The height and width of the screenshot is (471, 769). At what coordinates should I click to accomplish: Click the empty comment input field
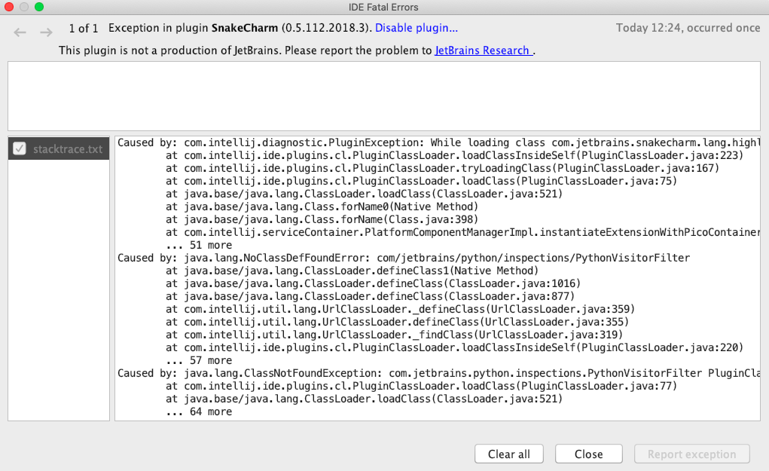tap(383, 96)
